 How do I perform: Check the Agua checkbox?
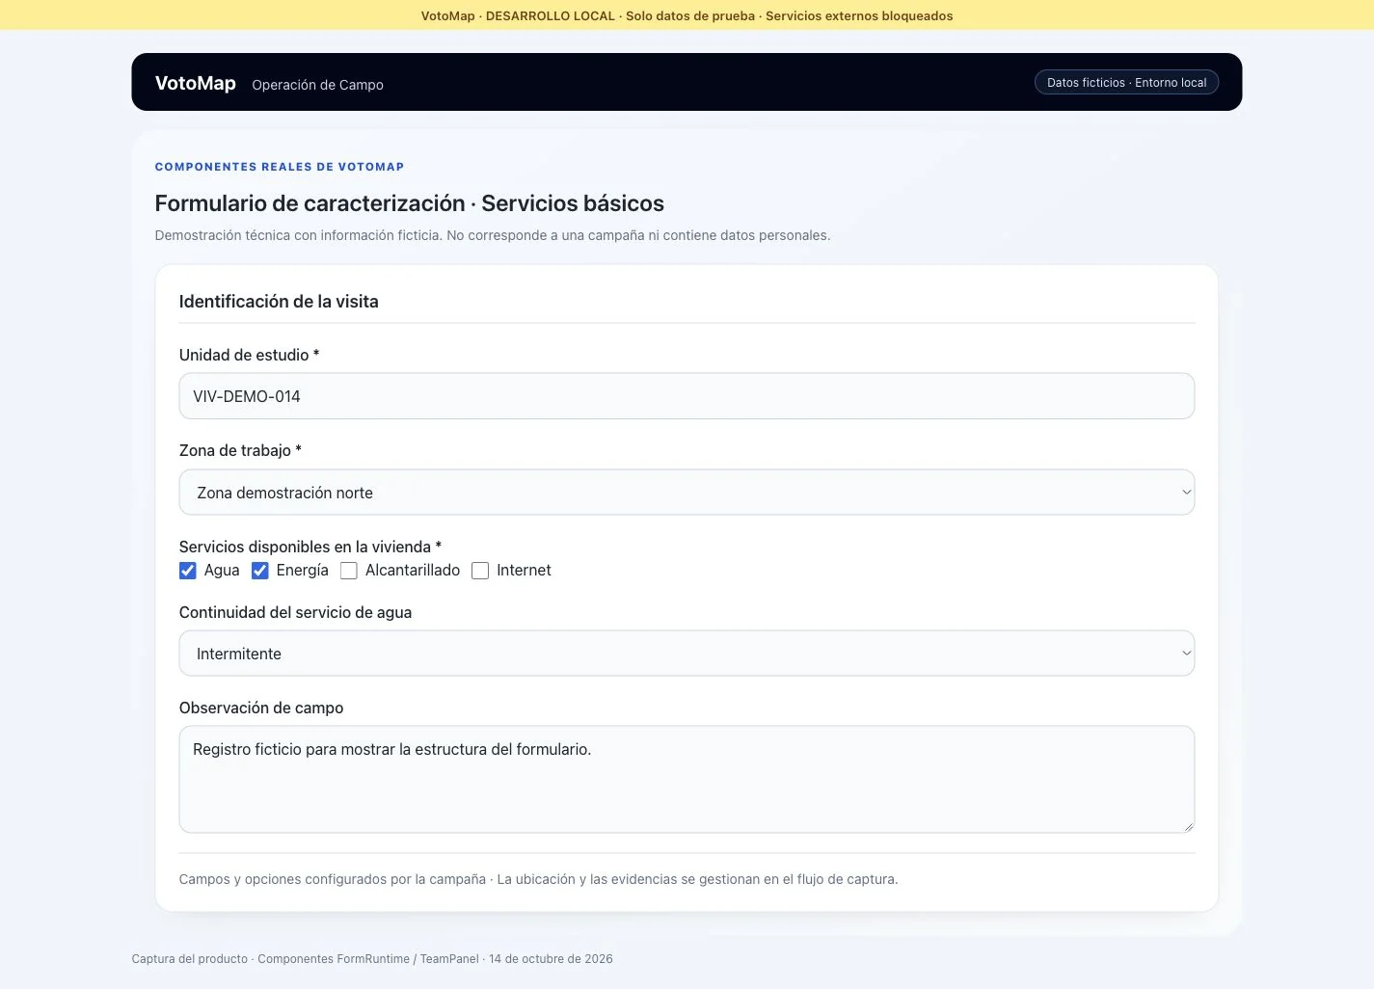point(188,571)
